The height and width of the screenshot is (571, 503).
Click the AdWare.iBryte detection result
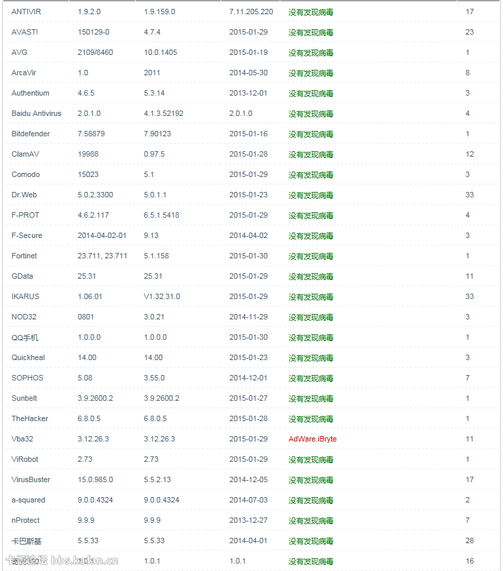pyautogui.click(x=312, y=439)
